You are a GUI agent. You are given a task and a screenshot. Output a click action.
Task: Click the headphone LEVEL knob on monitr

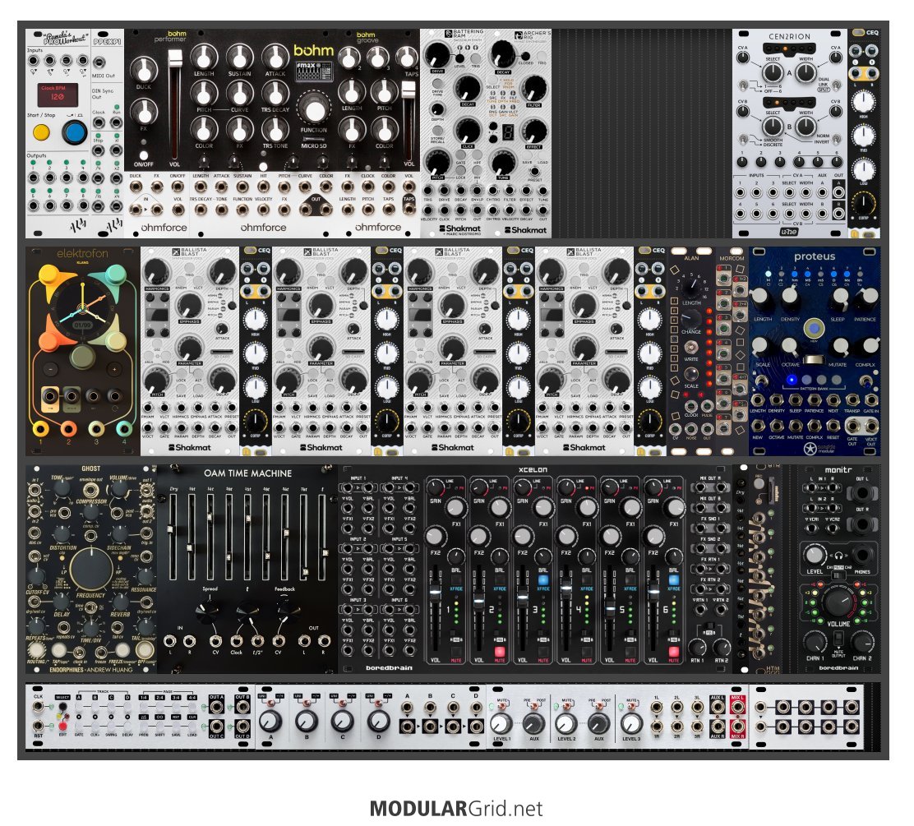click(x=815, y=554)
